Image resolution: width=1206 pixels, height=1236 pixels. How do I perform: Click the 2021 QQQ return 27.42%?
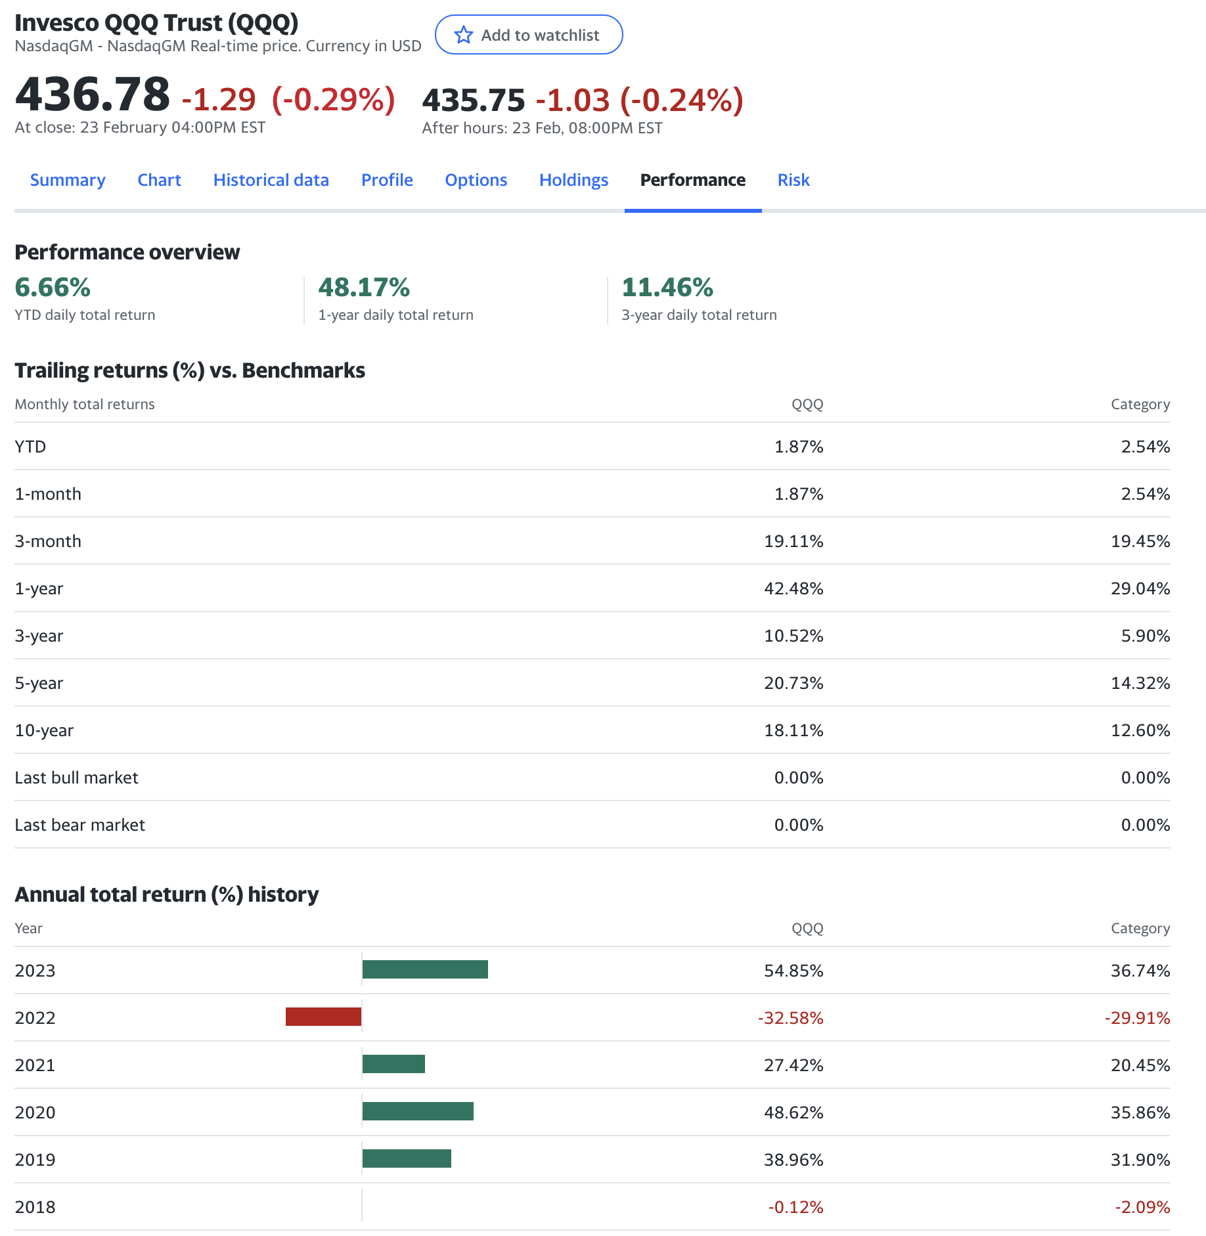click(793, 1065)
